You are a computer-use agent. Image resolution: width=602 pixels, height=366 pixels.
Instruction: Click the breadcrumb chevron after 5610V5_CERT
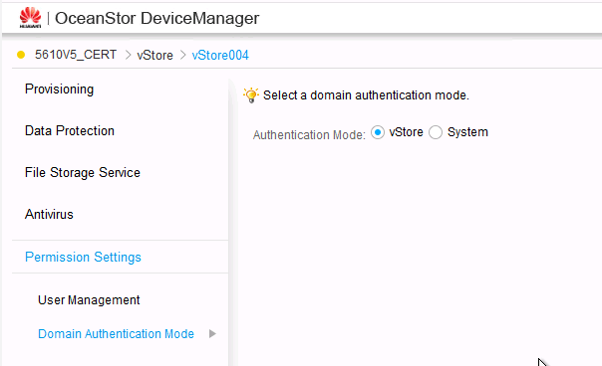[128, 55]
